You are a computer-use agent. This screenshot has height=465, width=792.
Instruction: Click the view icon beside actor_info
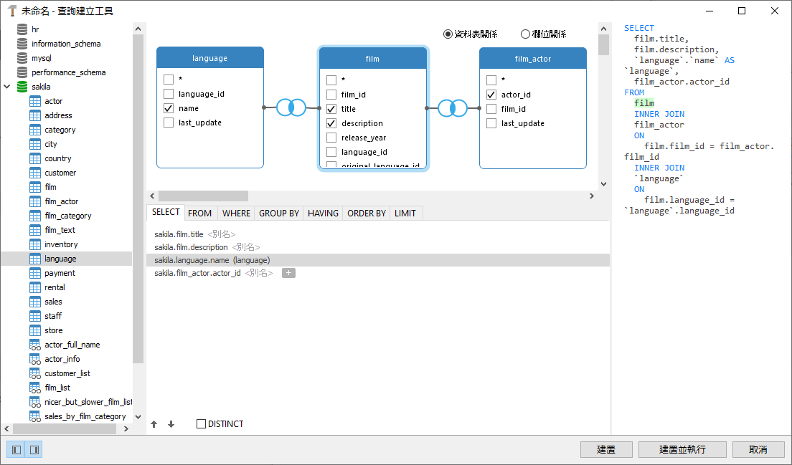(x=34, y=358)
